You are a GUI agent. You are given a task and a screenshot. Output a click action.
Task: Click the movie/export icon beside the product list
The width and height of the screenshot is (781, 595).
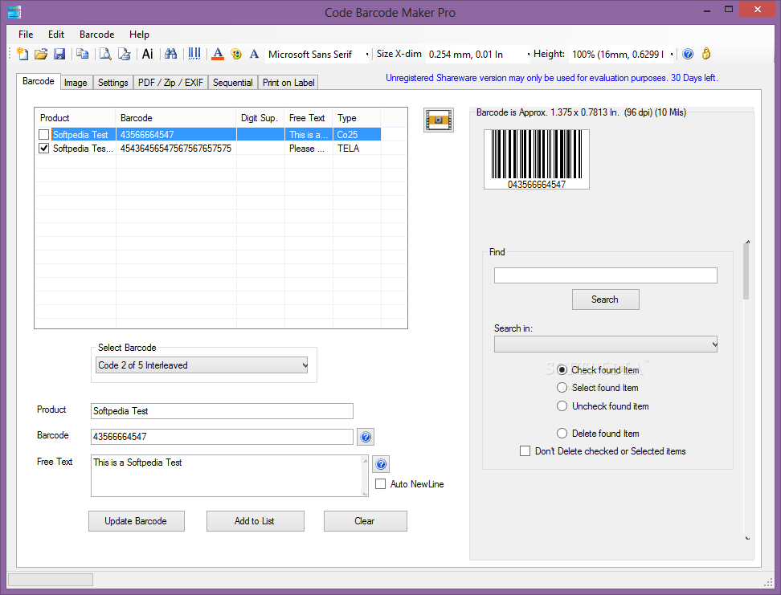pos(438,119)
